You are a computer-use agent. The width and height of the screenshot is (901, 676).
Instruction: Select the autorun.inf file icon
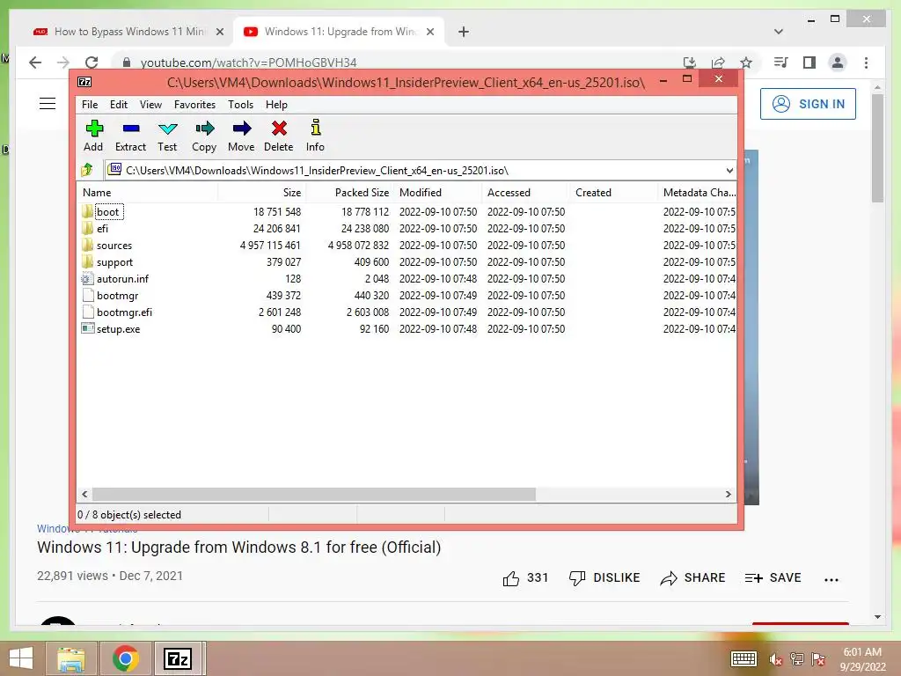[x=87, y=279]
